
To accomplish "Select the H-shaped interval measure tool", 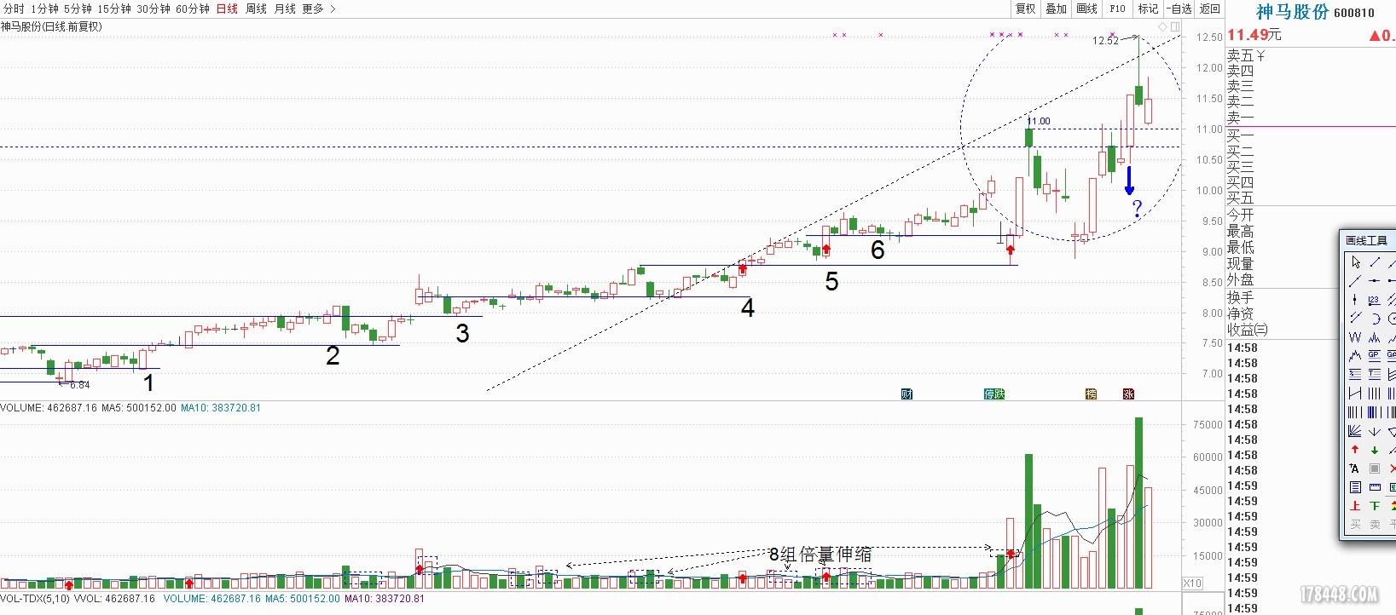I will (x=1355, y=393).
